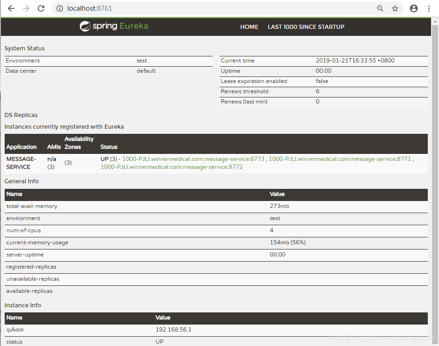Click the Application column header
This screenshot has height=346, width=439.
click(x=21, y=147)
